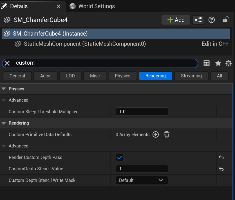Remove all Custom Primitive Data array elements
The height and width of the screenshot is (200, 235).
coord(167,134)
